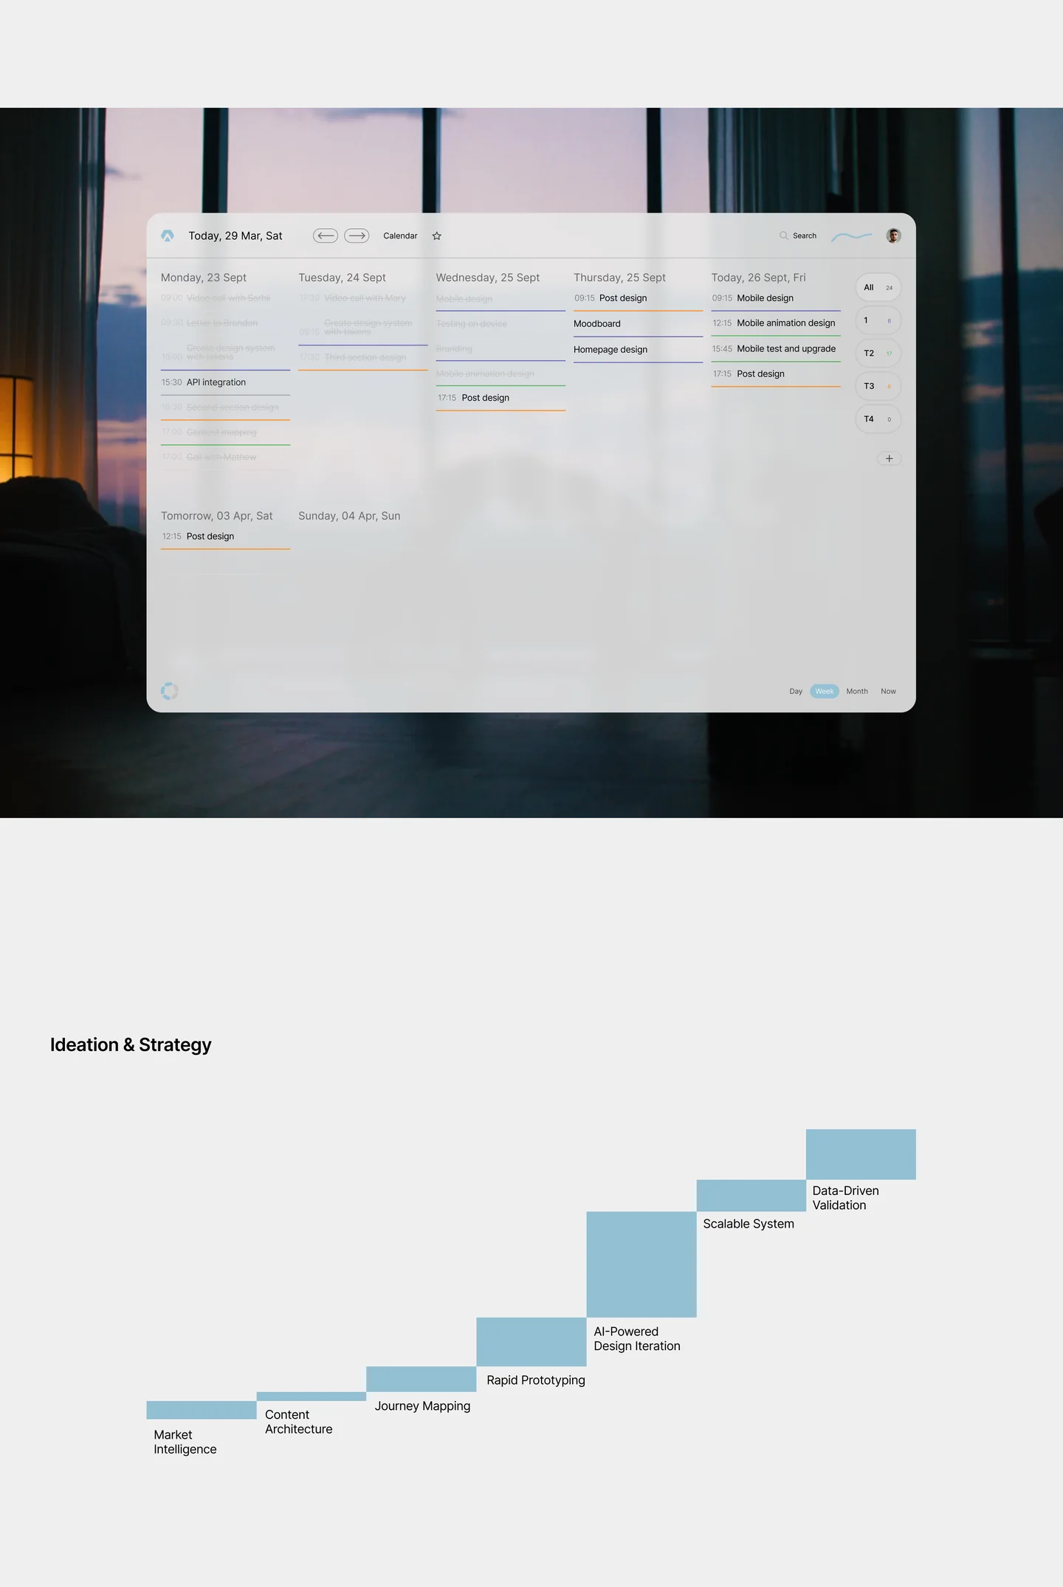The width and height of the screenshot is (1063, 1587).
Task: Click the Scalable System step label
Action: click(x=749, y=1224)
